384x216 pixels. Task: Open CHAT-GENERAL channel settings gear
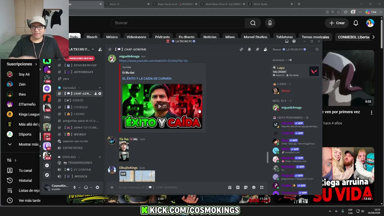pyautogui.click(x=100, y=94)
